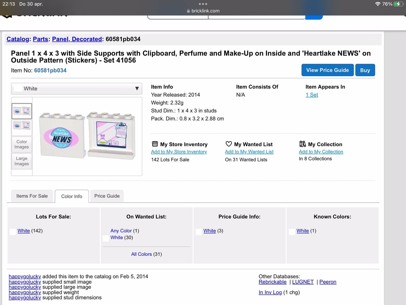Open the LUGNET database link

click(303, 282)
